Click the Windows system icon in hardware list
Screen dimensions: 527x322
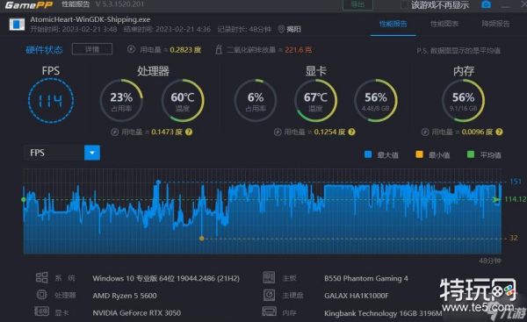(41, 277)
